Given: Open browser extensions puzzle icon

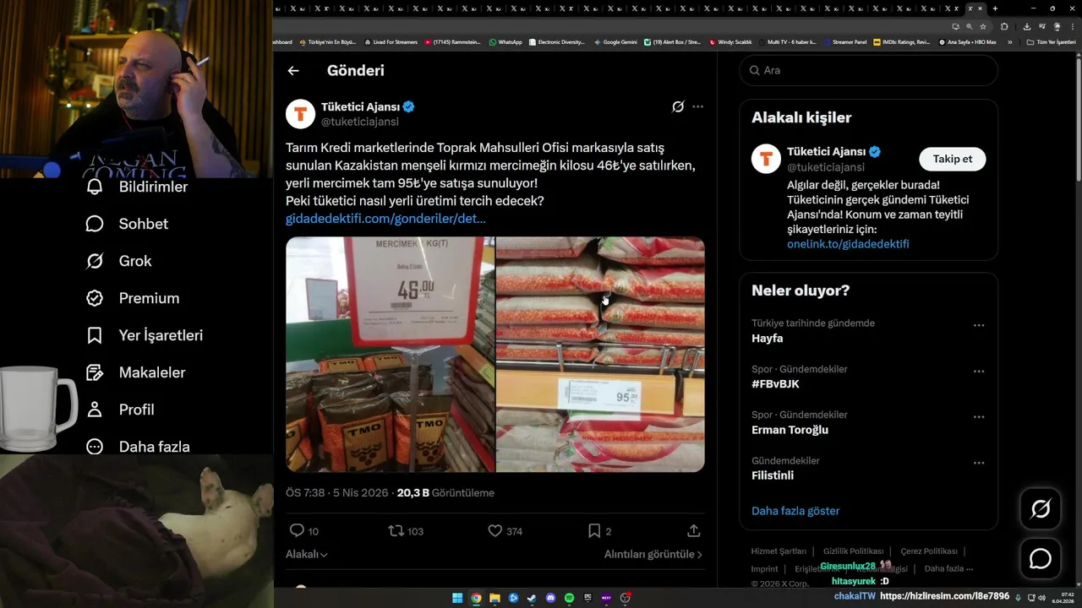Looking at the screenshot, I should (x=1004, y=26).
